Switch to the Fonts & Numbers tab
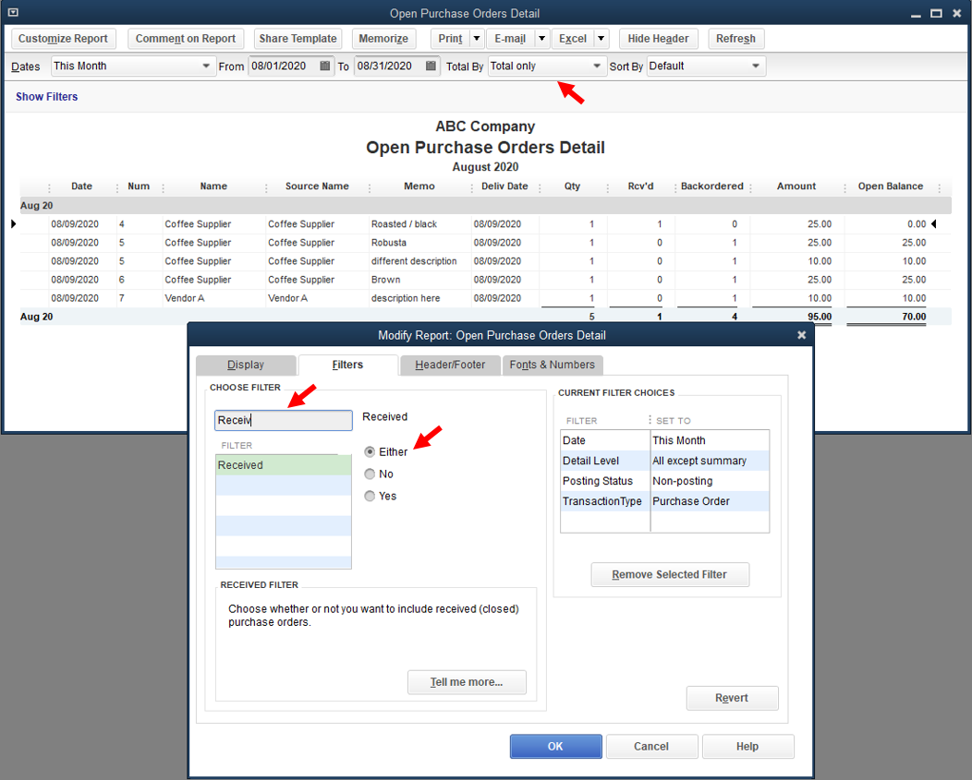Screen dimensions: 972x780 (x=552, y=365)
